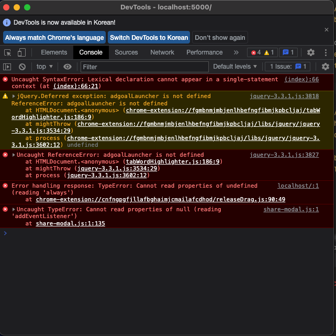Toggle the device toolbar icon
This screenshot has height=336, width=336.
[x=21, y=52]
